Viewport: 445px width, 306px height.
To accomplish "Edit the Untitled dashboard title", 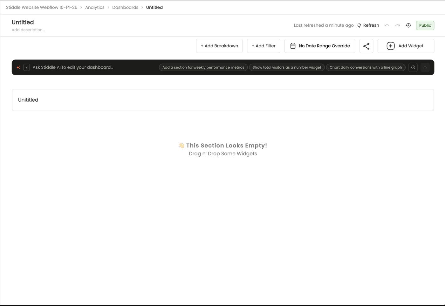I will coord(23,22).
